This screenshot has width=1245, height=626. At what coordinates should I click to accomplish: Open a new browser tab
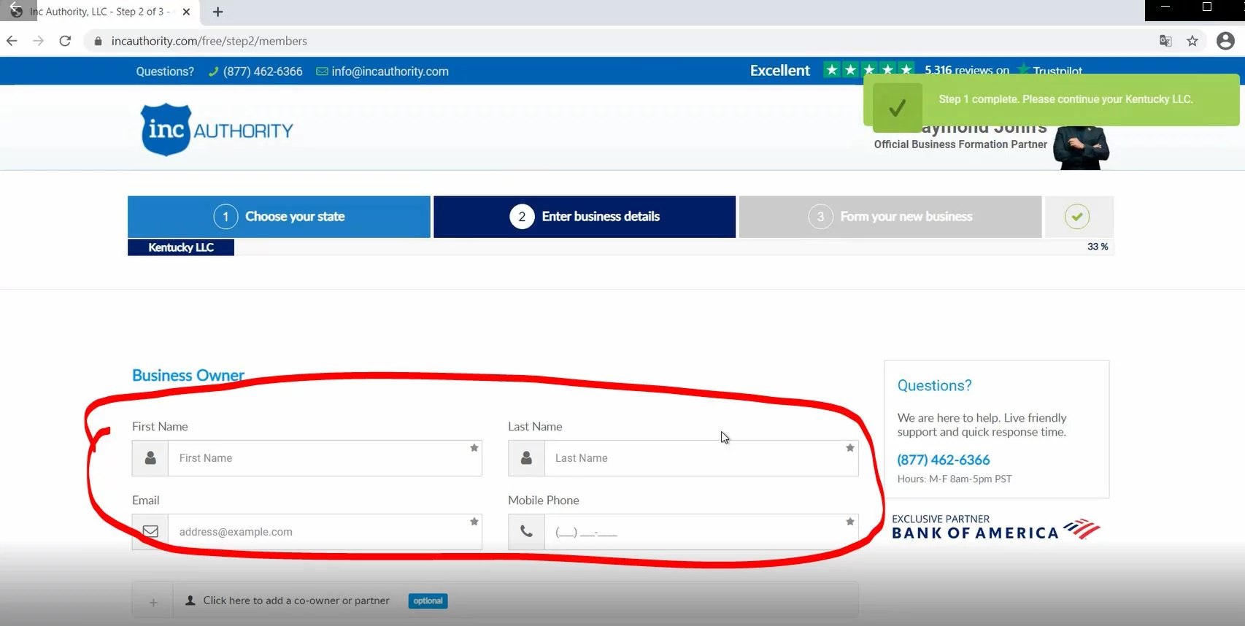coord(217,12)
